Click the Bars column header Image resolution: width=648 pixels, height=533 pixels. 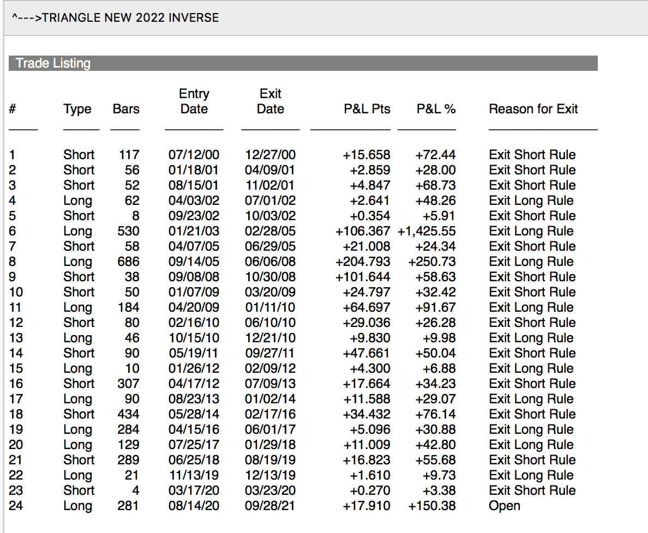[x=126, y=109]
